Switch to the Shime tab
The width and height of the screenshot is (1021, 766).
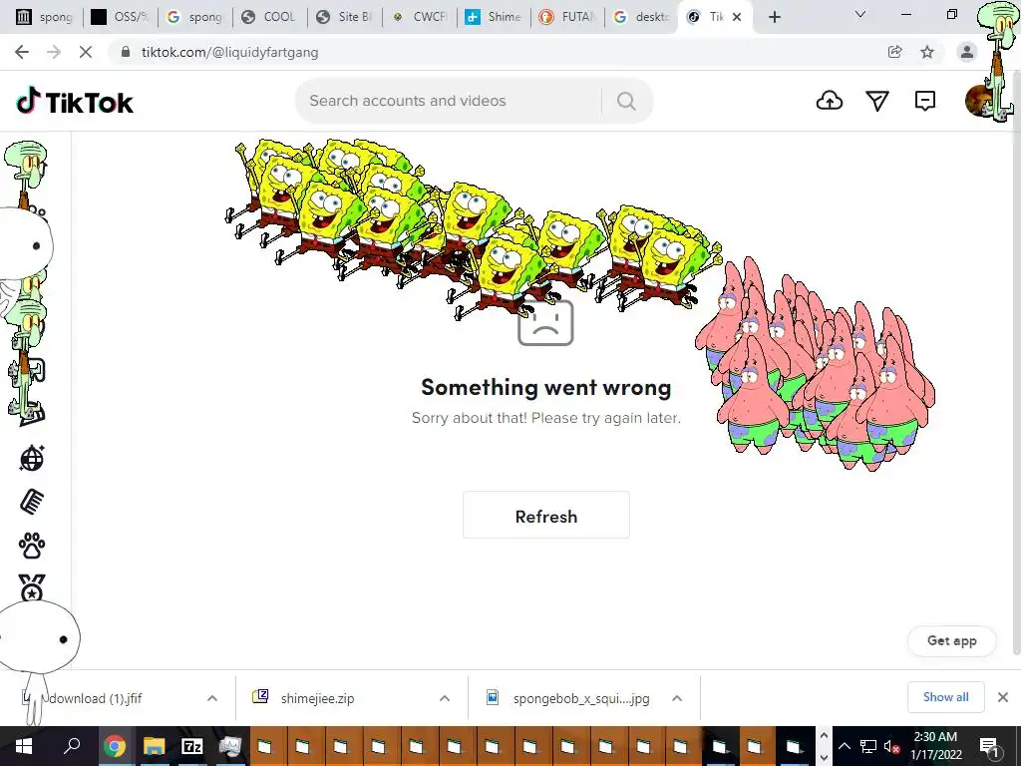[494, 17]
